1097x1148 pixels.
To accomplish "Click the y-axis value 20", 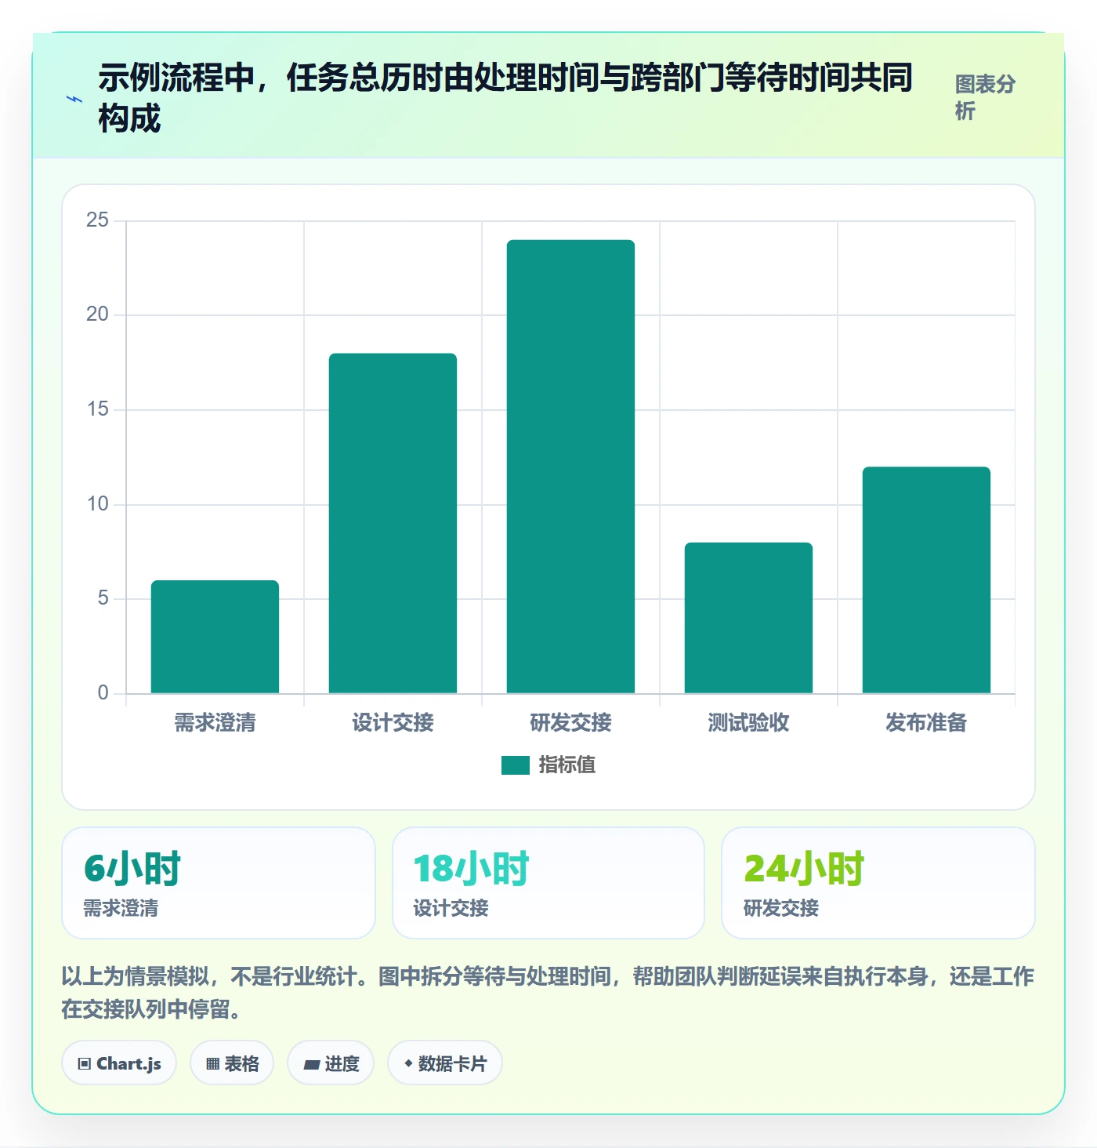I will [98, 314].
